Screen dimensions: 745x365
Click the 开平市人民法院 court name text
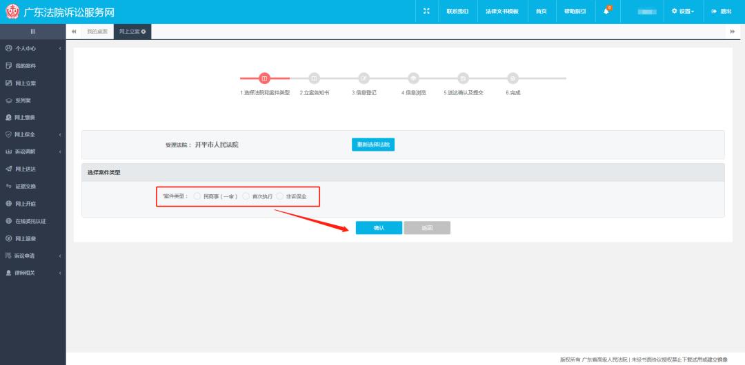tap(217, 145)
